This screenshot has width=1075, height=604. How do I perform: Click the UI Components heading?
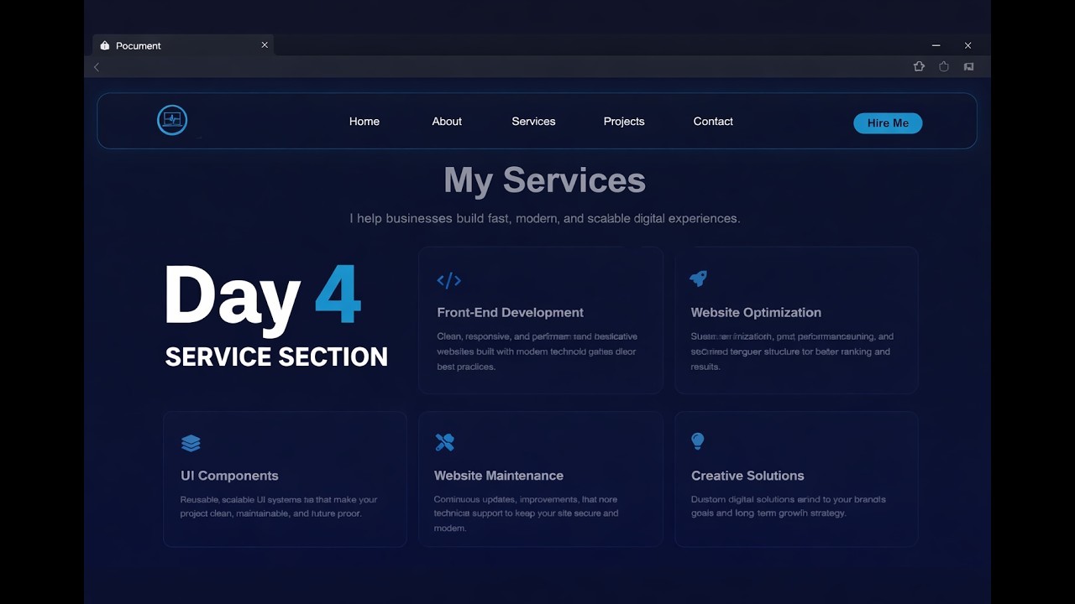(229, 476)
